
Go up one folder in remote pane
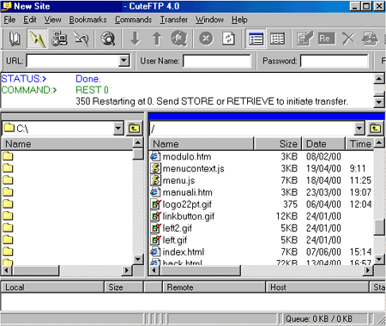tap(376, 128)
